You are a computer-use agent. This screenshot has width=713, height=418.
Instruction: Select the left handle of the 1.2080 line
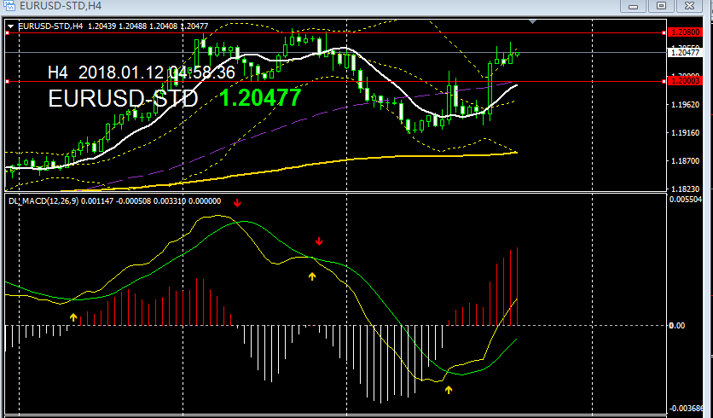click(x=7, y=32)
